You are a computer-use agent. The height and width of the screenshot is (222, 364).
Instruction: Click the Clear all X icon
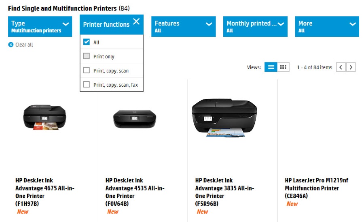[11, 45]
